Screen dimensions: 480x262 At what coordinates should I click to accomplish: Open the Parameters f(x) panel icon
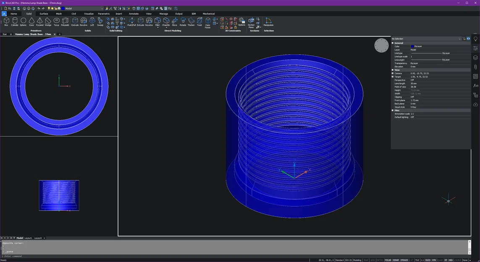[x=475, y=86]
